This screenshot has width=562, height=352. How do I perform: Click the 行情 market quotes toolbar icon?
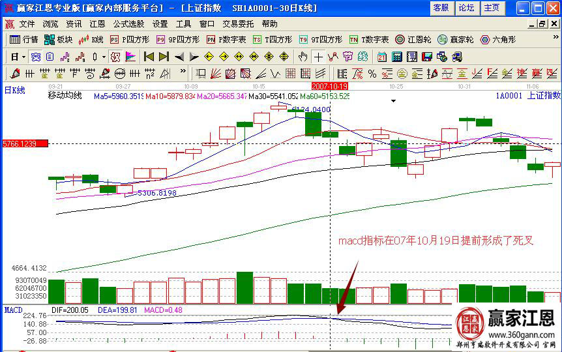[24, 40]
